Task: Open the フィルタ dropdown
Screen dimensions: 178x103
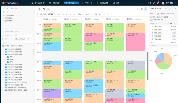Action: tap(24, 39)
